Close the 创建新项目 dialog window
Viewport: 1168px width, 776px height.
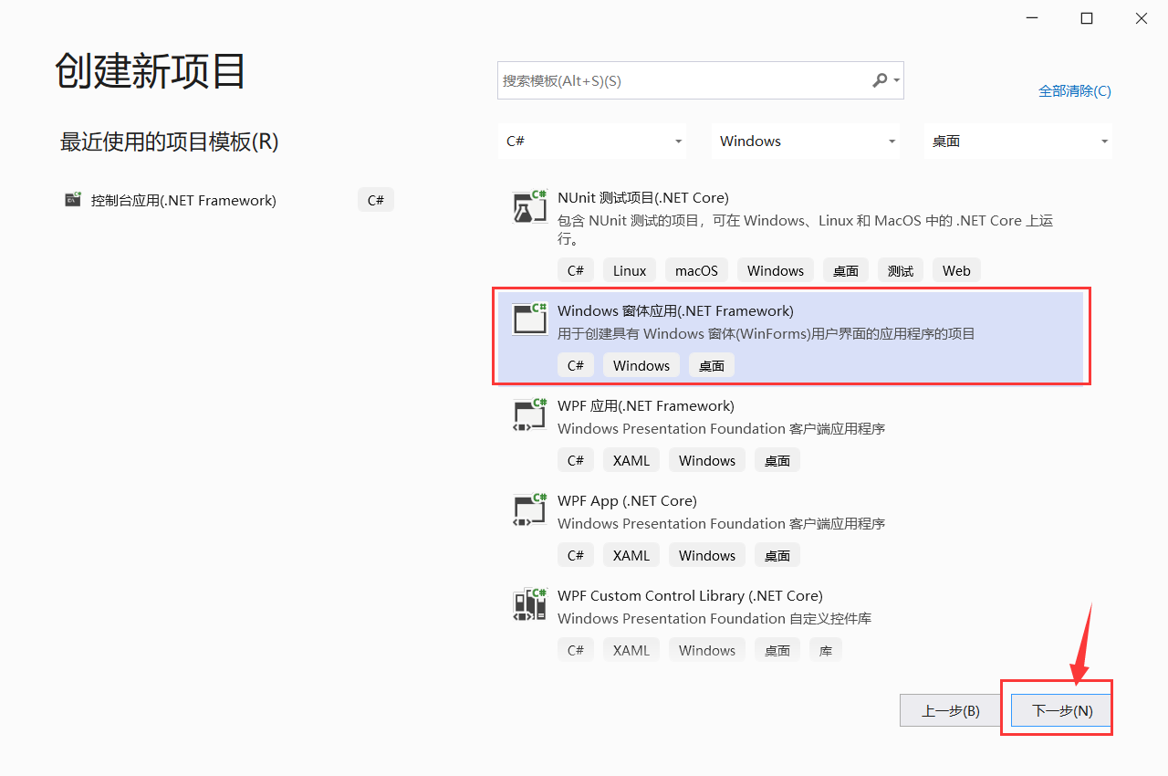click(1142, 18)
